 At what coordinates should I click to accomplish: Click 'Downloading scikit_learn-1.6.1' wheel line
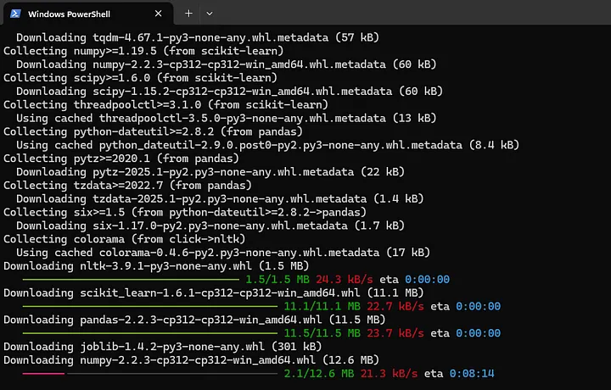tap(214, 292)
